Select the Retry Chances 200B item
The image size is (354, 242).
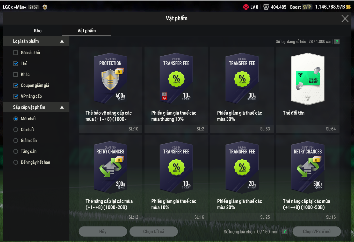(x=110, y=178)
